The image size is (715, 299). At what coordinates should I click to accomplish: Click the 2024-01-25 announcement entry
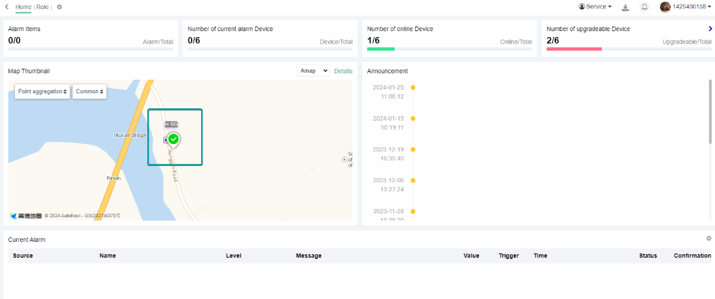click(x=389, y=91)
